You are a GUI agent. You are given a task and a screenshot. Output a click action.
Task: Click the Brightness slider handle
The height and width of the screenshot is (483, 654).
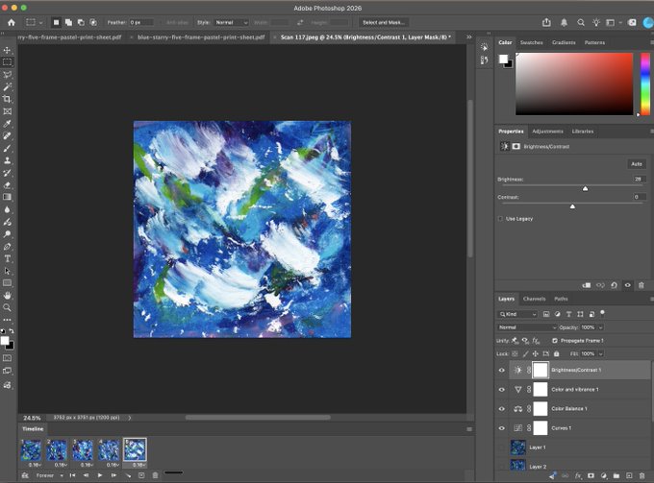pyautogui.click(x=585, y=188)
